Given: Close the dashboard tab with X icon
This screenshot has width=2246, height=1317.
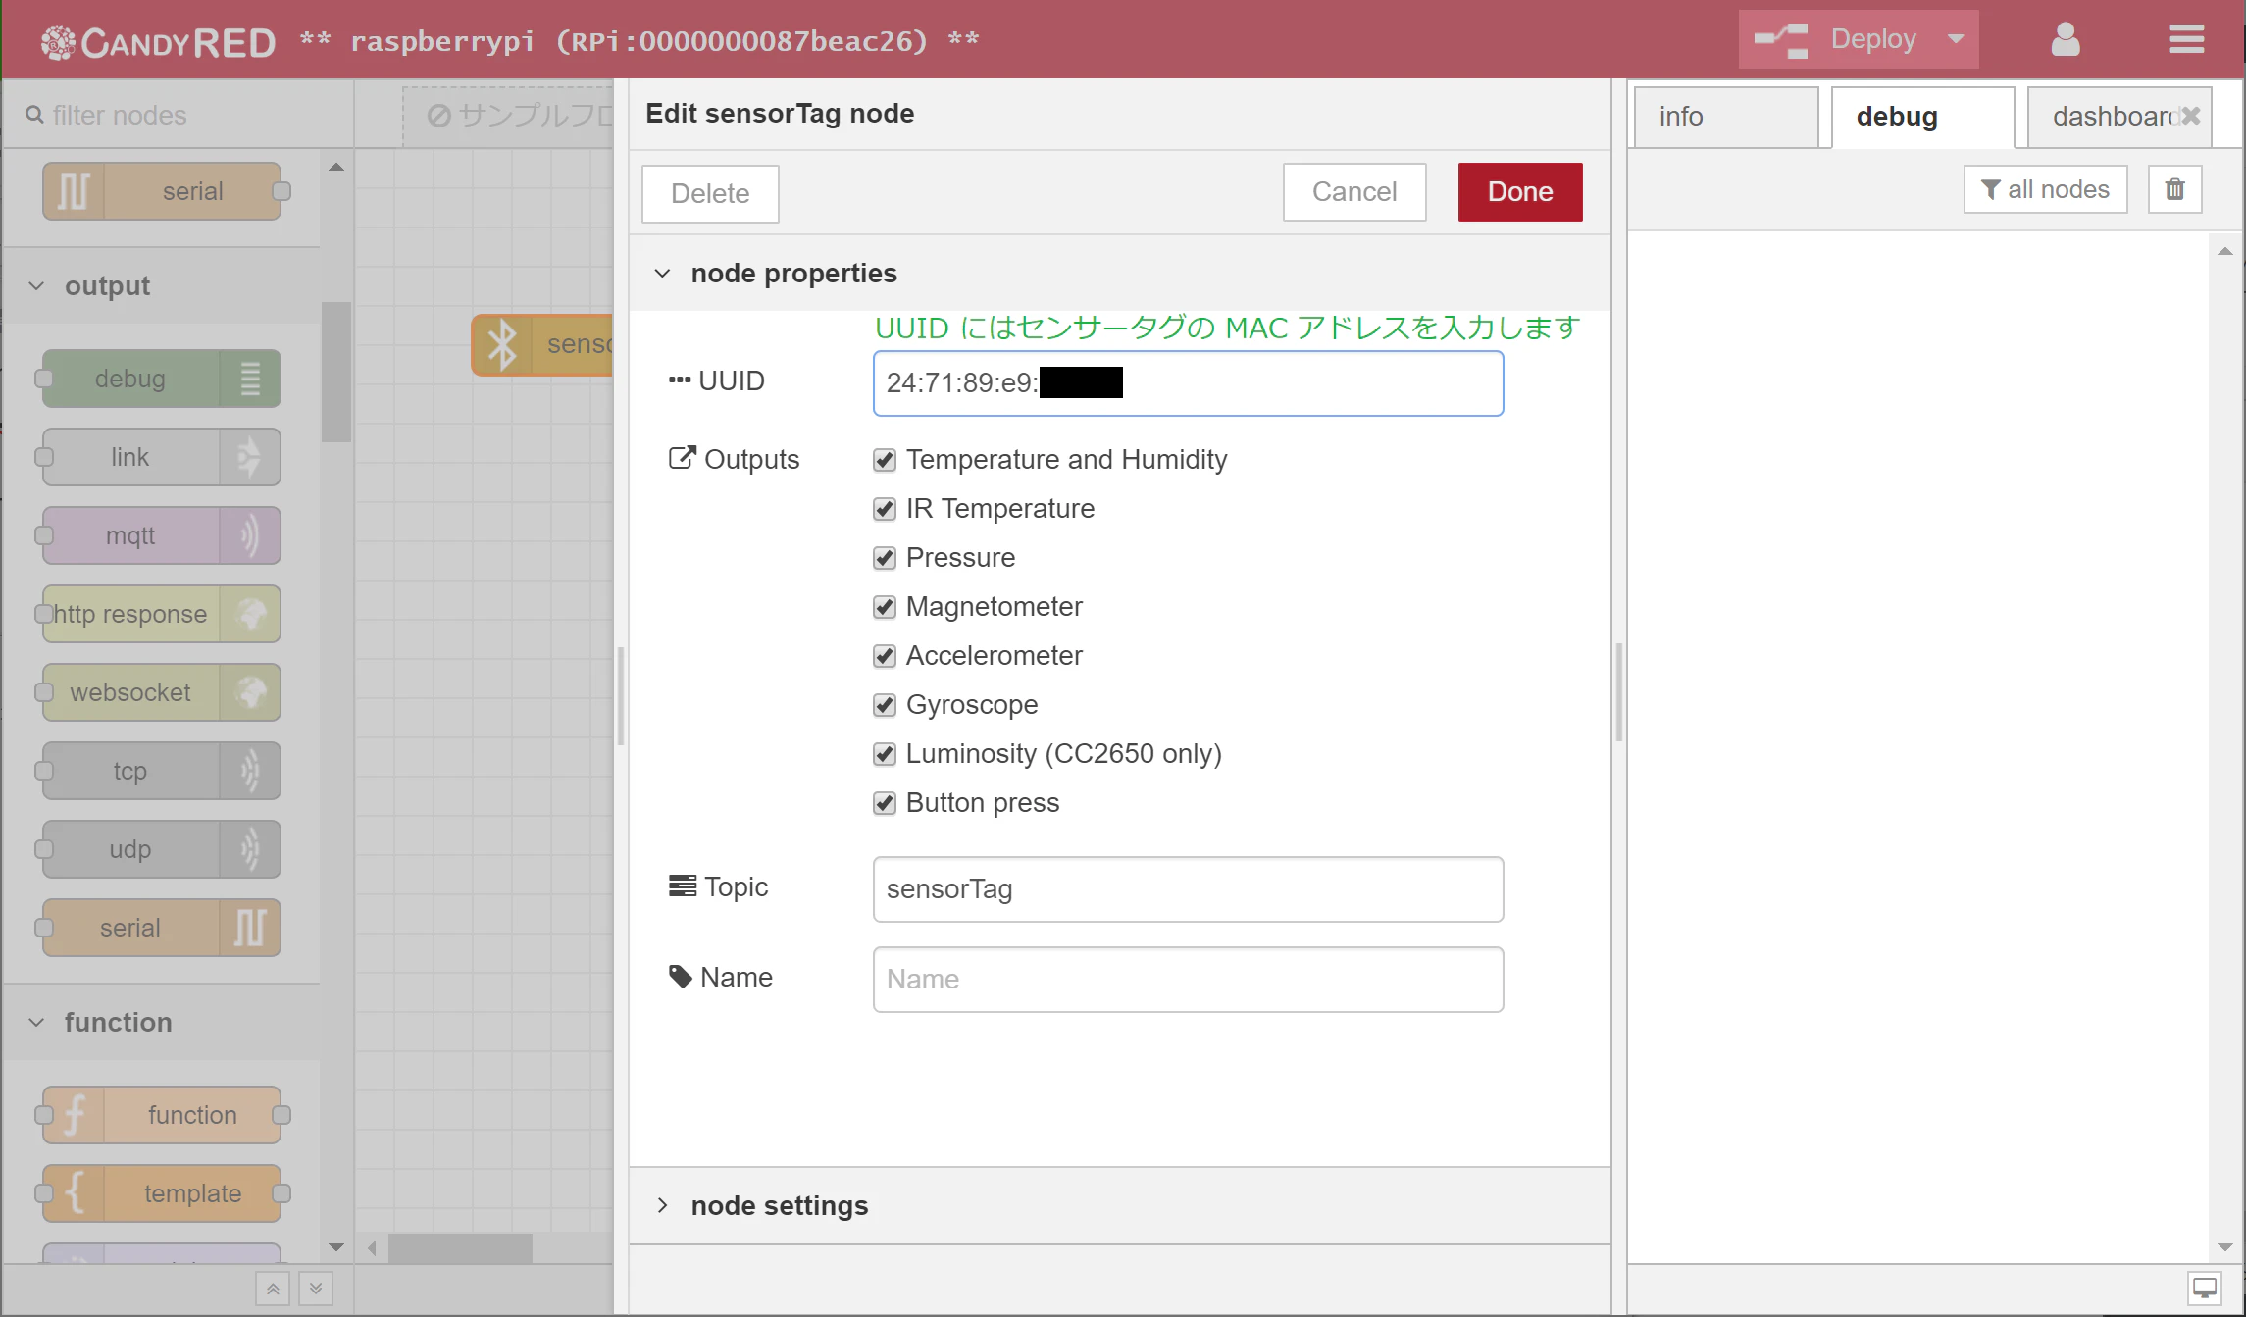Looking at the screenshot, I should click(2191, 116).
